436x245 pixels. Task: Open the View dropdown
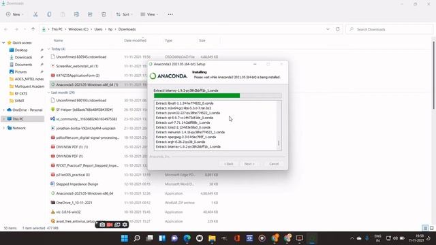tap(149, 14)
